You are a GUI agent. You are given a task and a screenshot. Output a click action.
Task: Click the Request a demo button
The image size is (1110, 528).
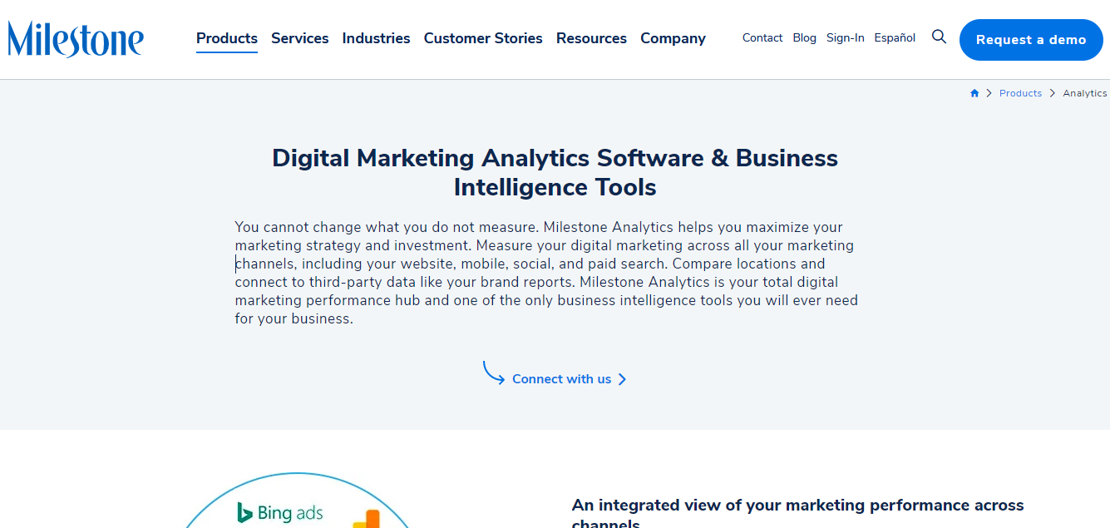(x=1031, y=40)
